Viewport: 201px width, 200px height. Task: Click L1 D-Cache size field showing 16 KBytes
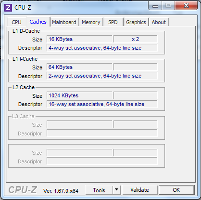tap(79, 39)
